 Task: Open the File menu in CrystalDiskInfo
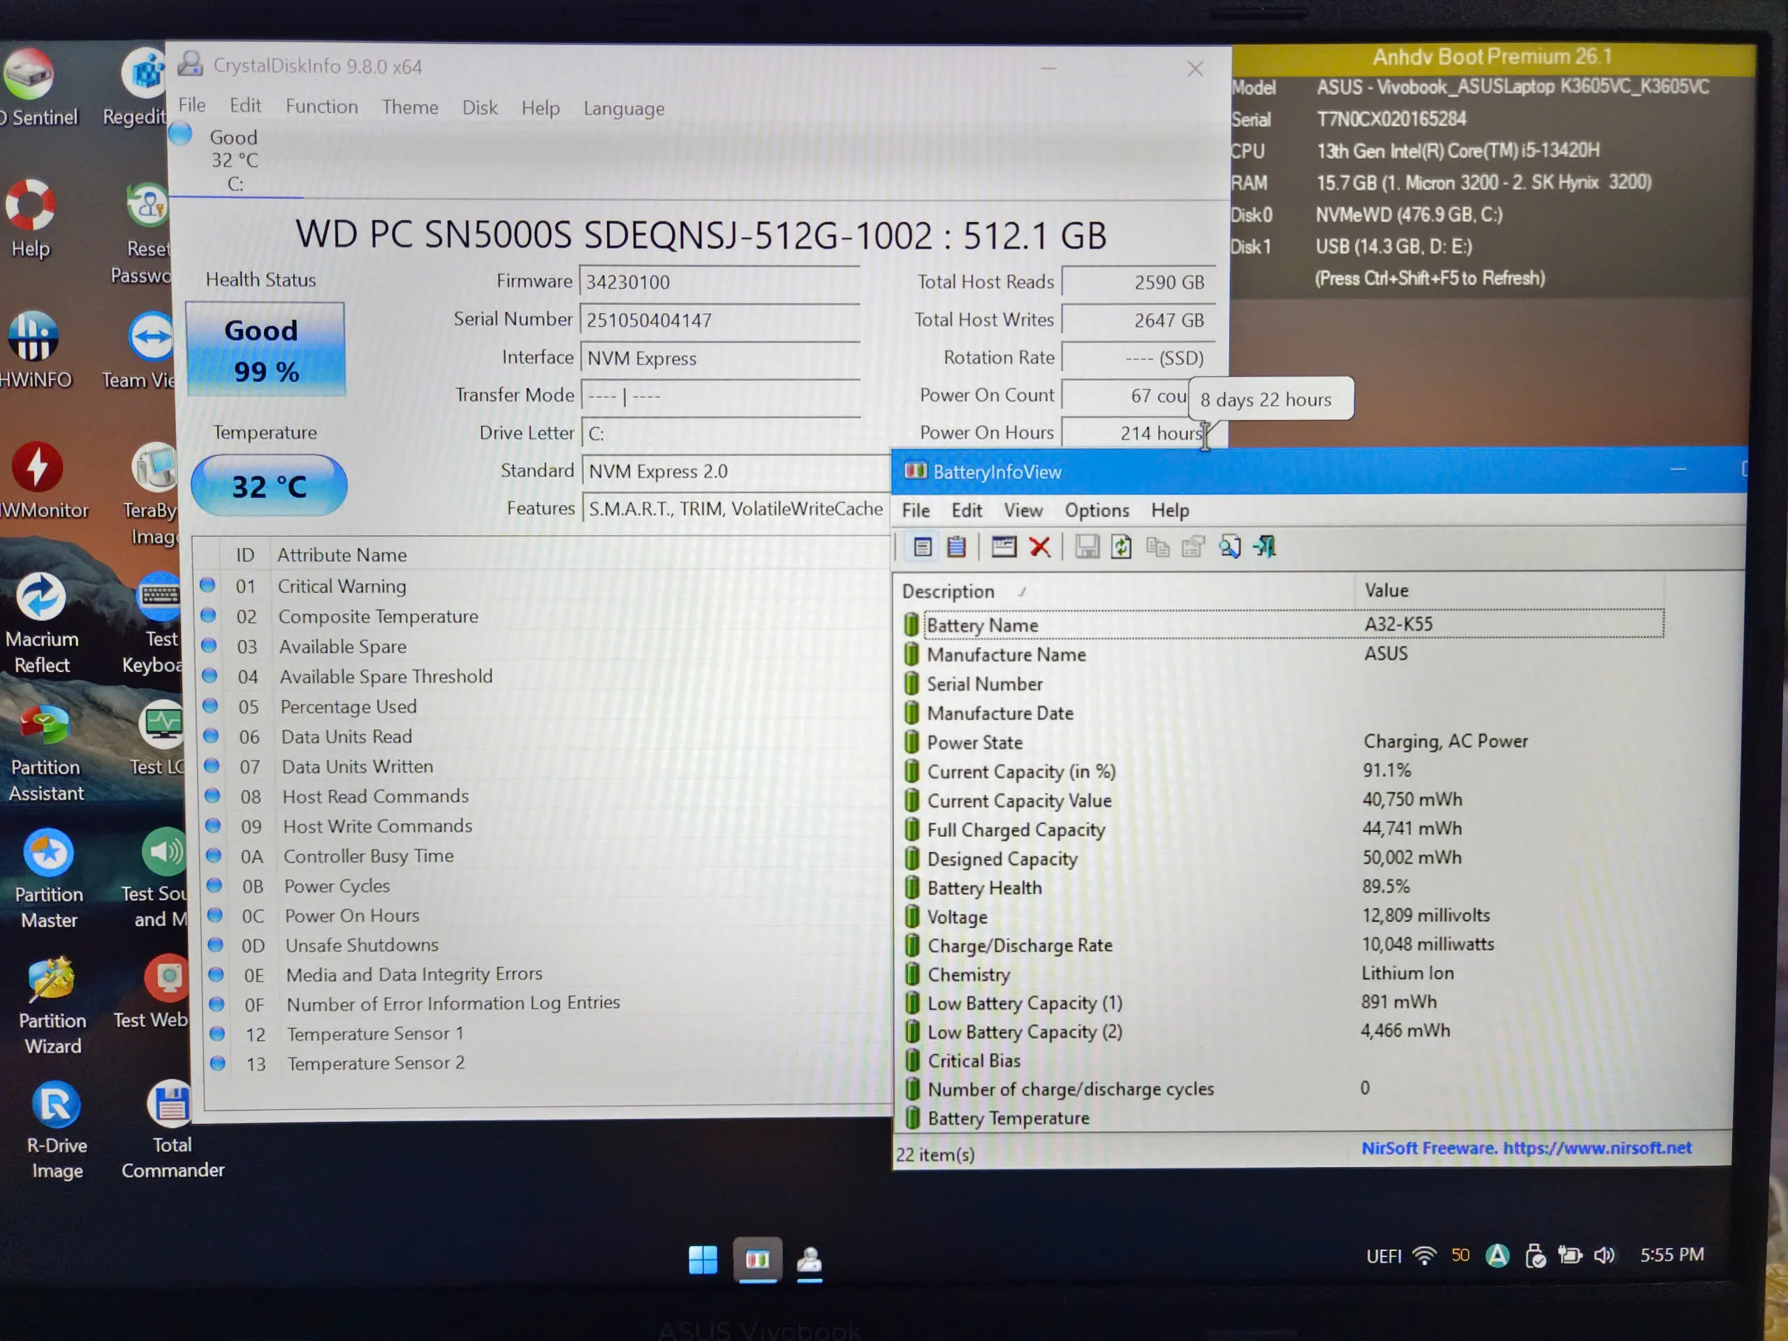click(191, 105)
